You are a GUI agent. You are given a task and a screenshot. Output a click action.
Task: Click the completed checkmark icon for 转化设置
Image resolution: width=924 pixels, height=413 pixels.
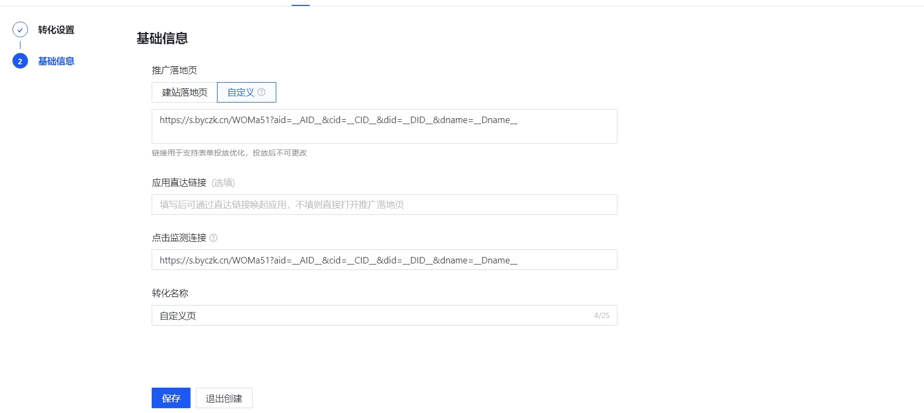pos(20,30)
